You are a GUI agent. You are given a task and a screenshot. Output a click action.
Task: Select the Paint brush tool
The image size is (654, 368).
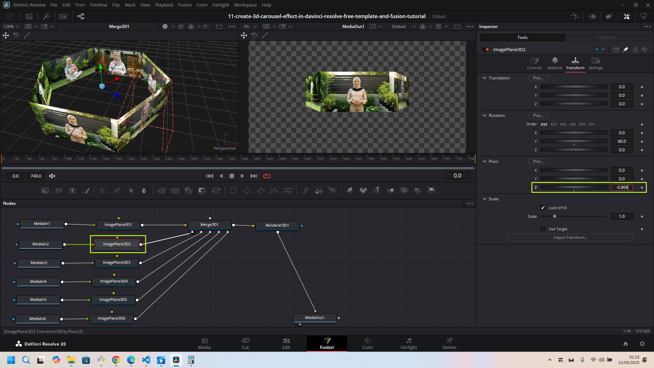(x=86, y=190)
